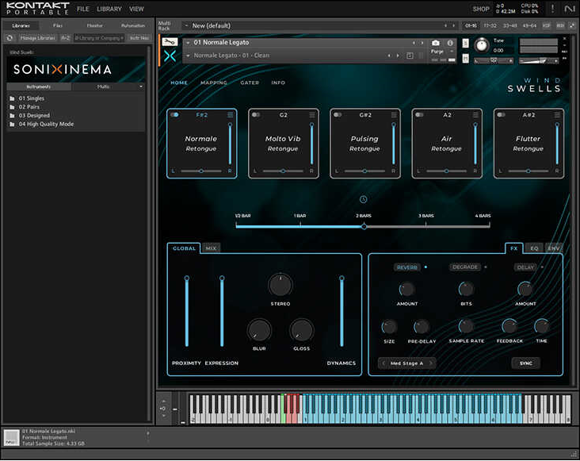
Task: Click the snapshot camera icon
Action: (x=436, y=43)
